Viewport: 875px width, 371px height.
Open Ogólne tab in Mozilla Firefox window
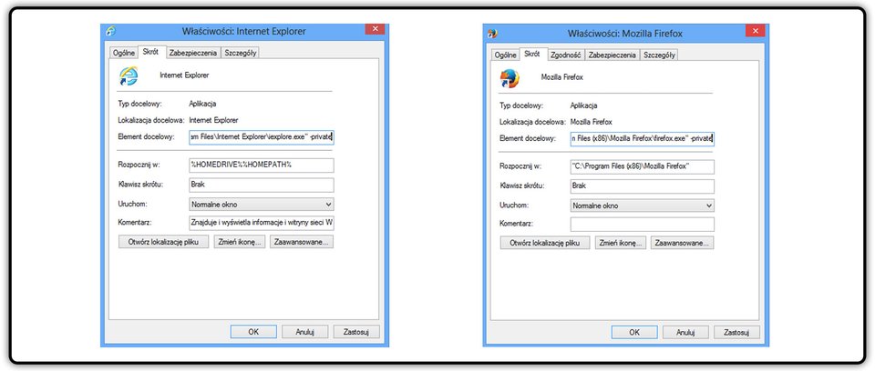click(x=505, y=55)
